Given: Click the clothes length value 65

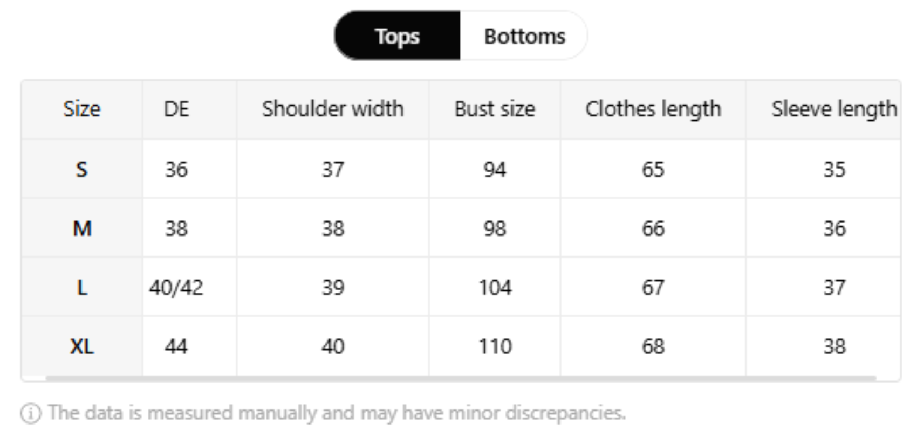Looking at the screenshot, I should [653, 170].
